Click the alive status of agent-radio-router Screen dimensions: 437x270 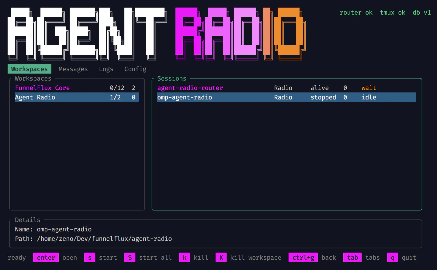pyautogui.click(x=320, y=88)
